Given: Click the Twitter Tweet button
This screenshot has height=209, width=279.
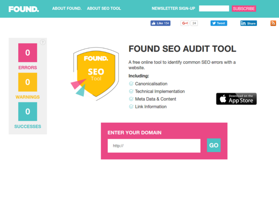Looking at the screenshot, I should click(x=219, y=23).
